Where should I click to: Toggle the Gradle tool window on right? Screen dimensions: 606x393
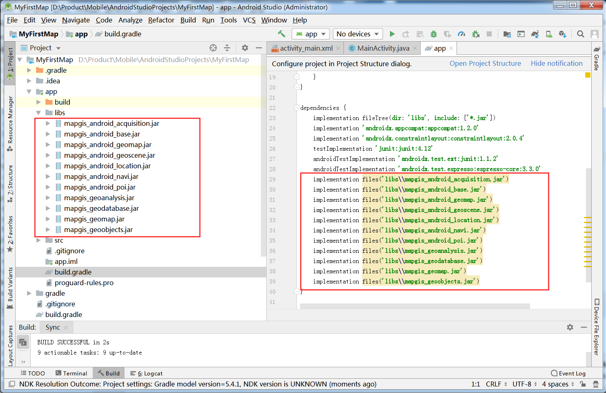597,58
